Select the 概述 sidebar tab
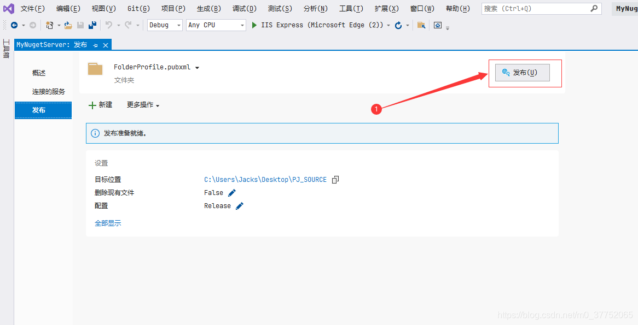The image size is (638, 325). (39, 73)
